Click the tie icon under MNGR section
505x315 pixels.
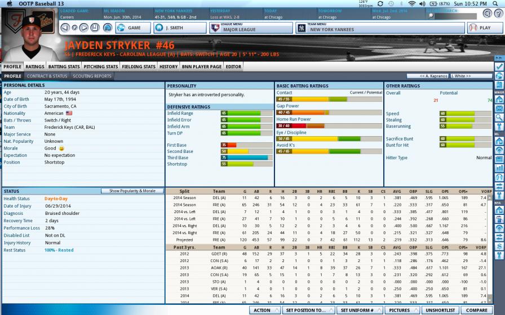[499, 127]
